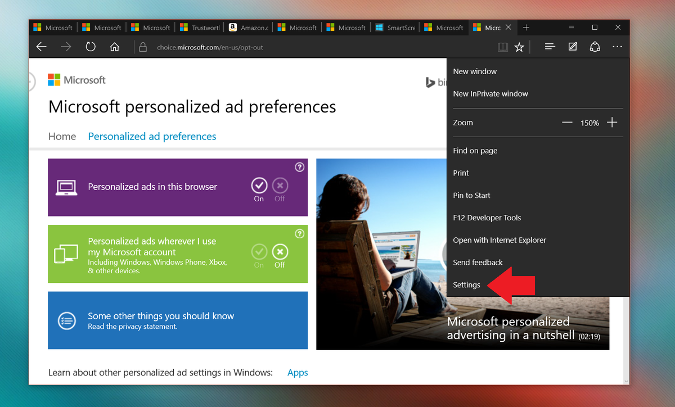
Task: Click the back navigation arrow
Action: point(41,47)
